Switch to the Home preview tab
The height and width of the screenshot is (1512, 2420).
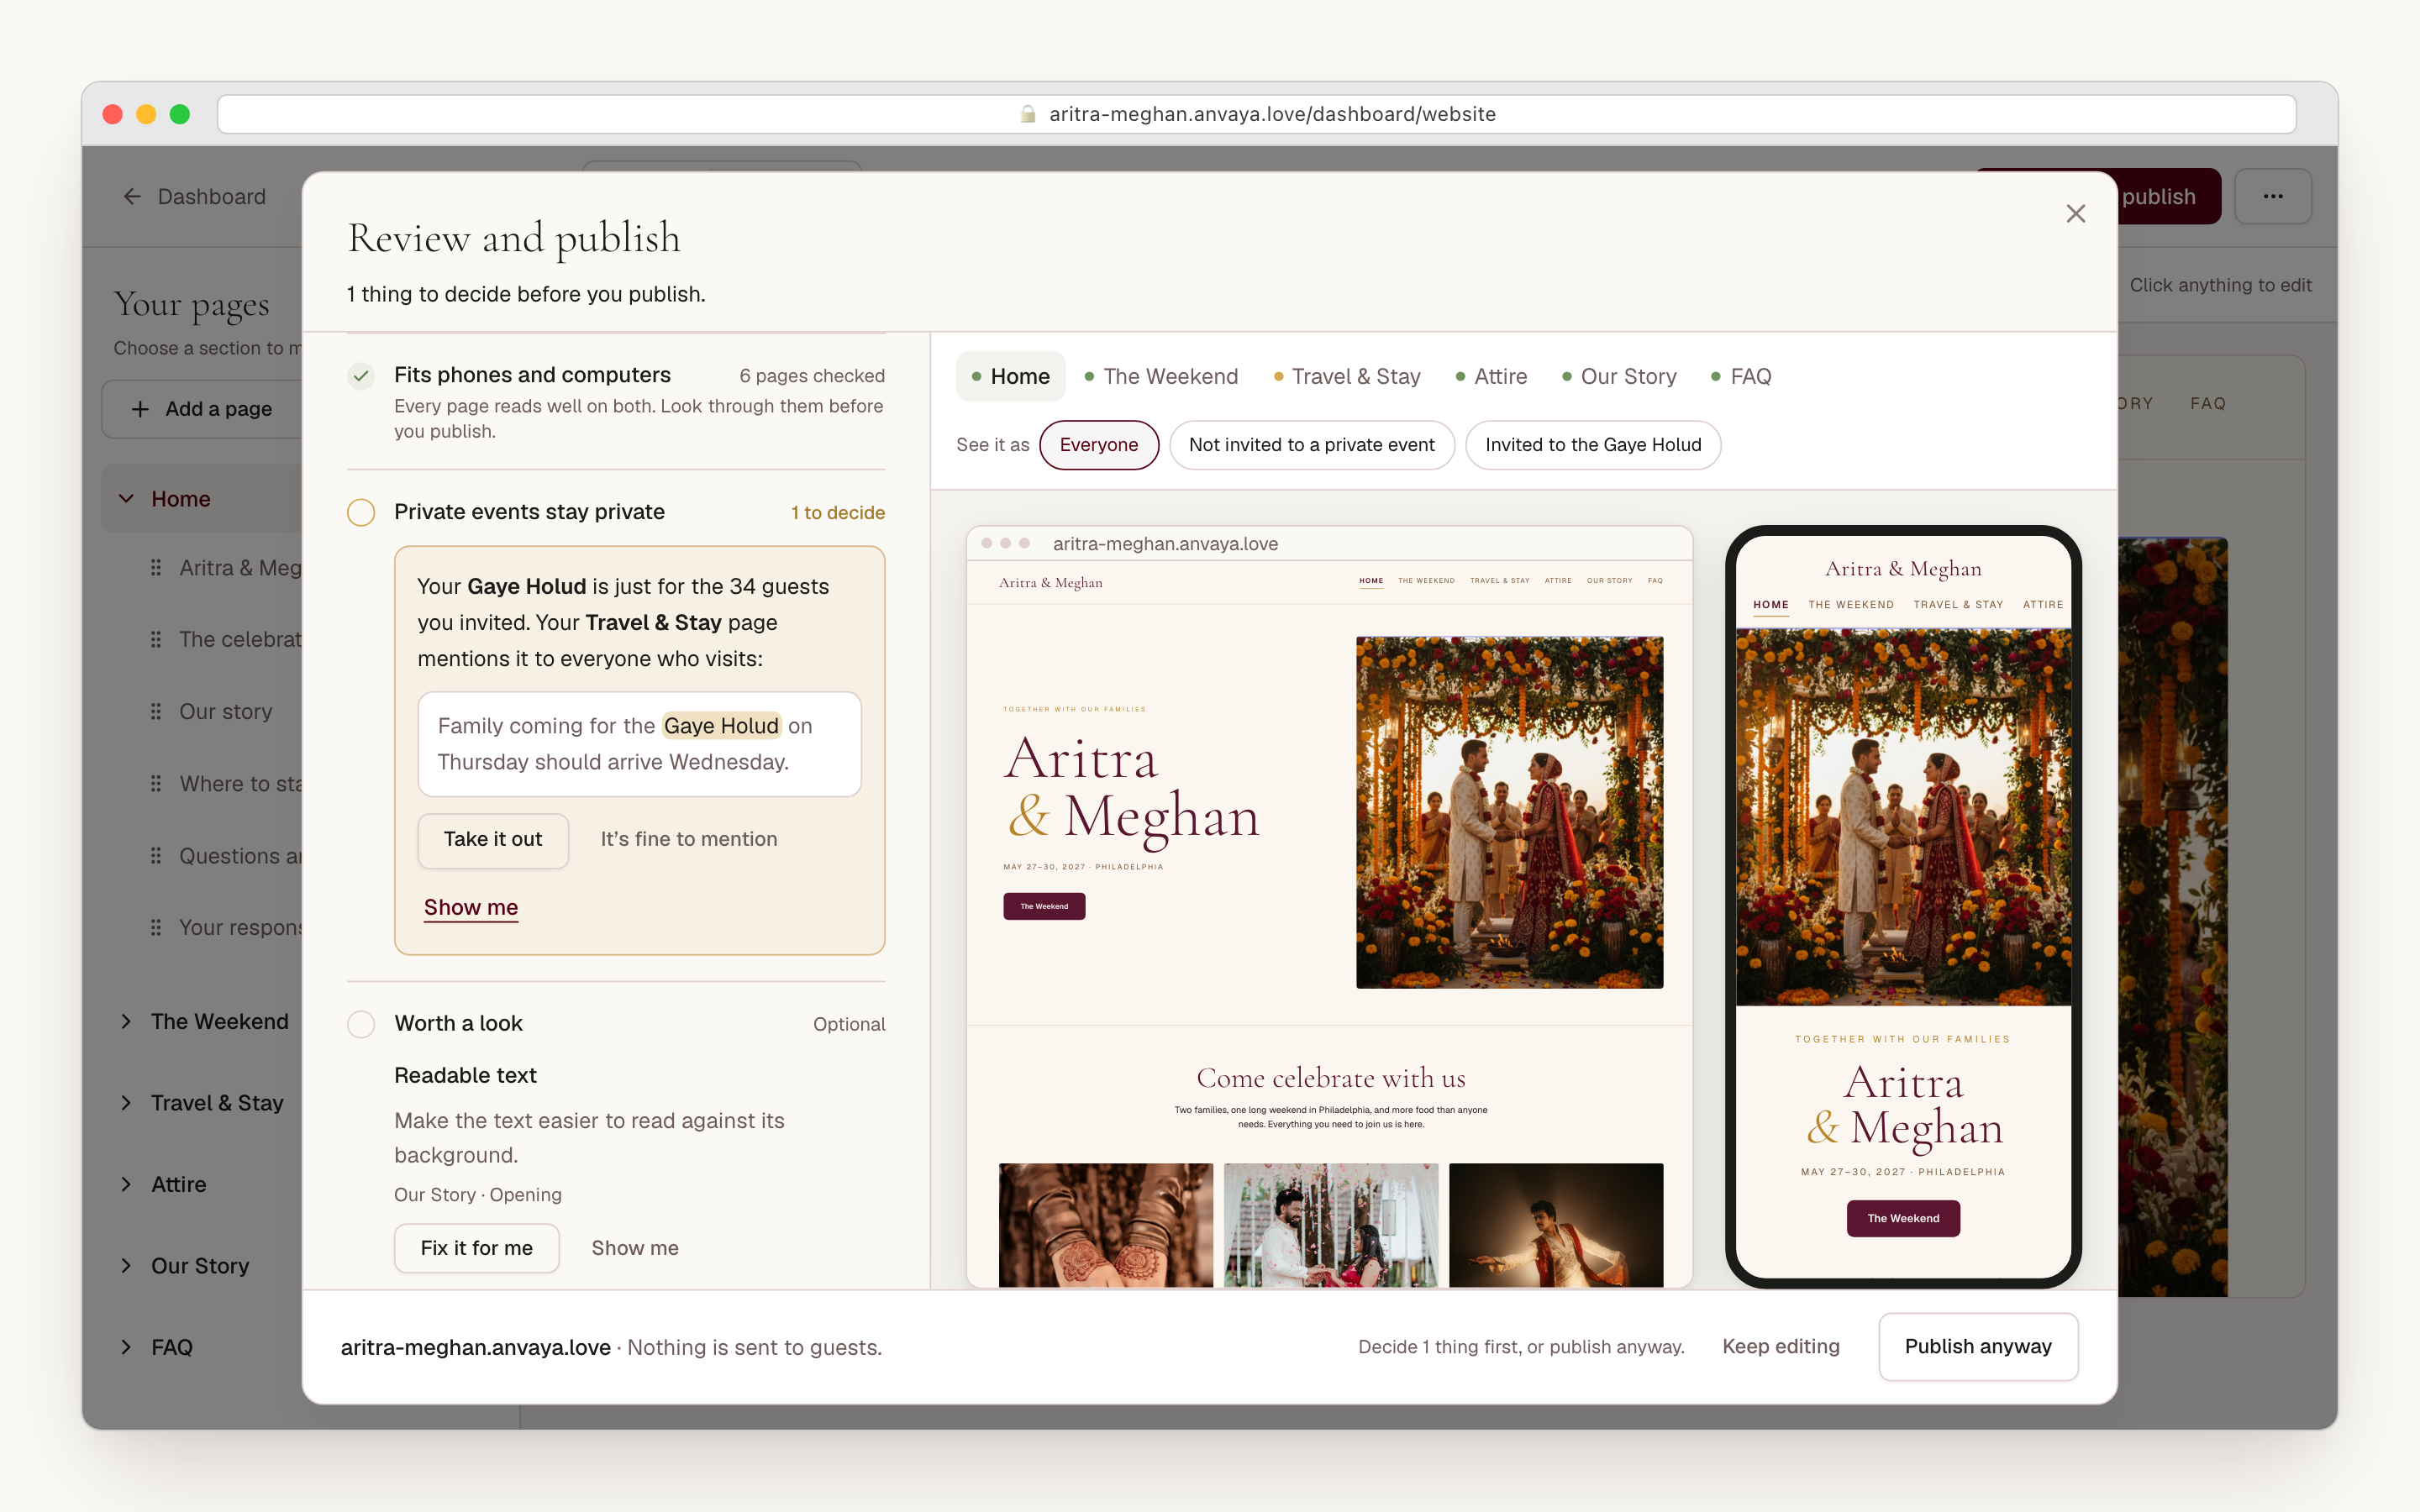pos(1010,377)
